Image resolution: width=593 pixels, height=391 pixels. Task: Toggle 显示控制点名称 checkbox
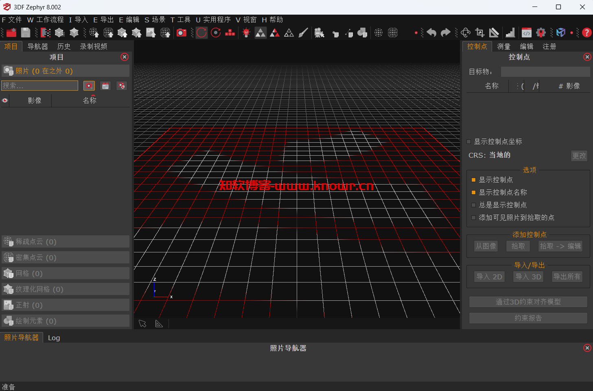[473, 192]
